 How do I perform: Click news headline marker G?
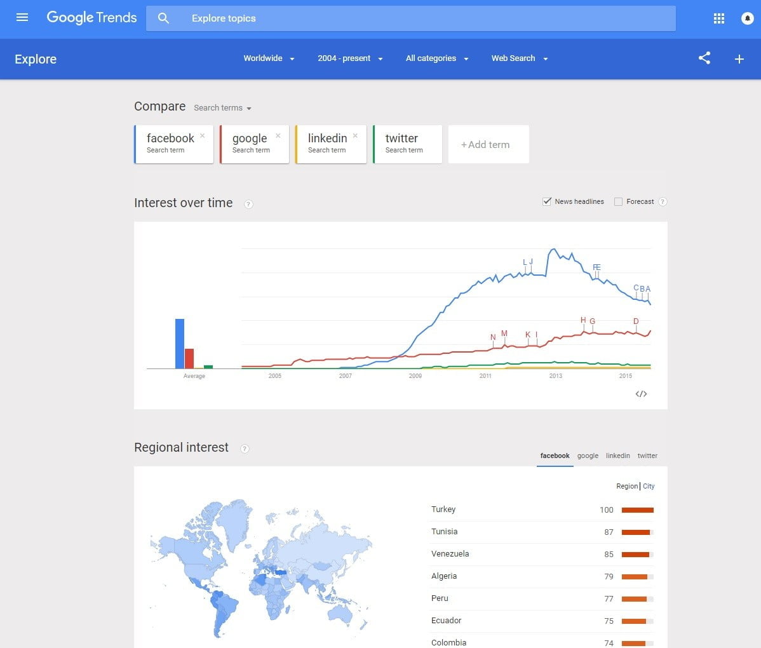tap(593, 321)
